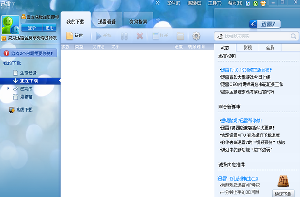
Task: Click 雷友乐趣注册即得 promo link
Action: (x=43, y=18)
